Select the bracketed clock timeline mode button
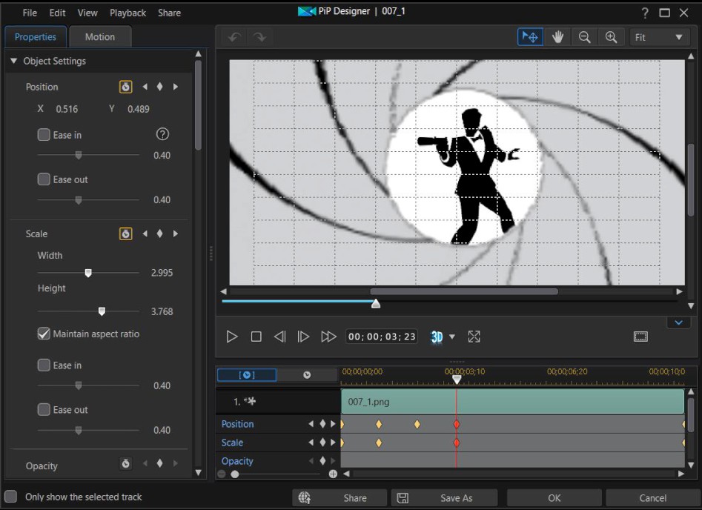Viewport: 702px width, 510px height. click(x=247, y=375)
